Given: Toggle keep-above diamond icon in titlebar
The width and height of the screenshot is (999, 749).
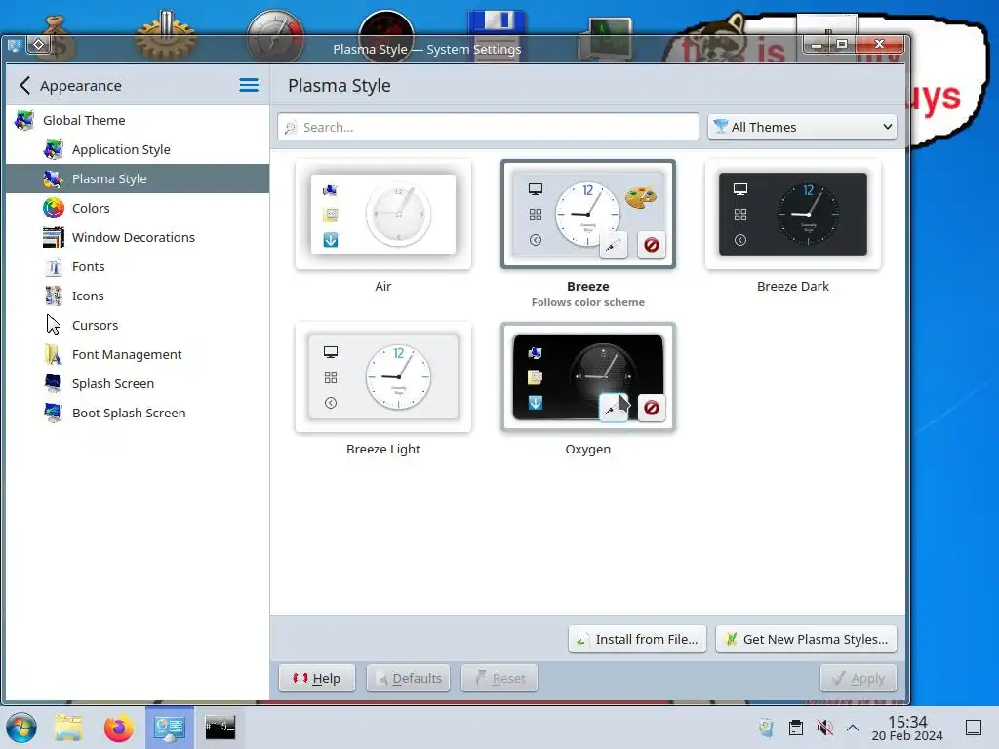Looking at the screenshot, I should (39, 45).
